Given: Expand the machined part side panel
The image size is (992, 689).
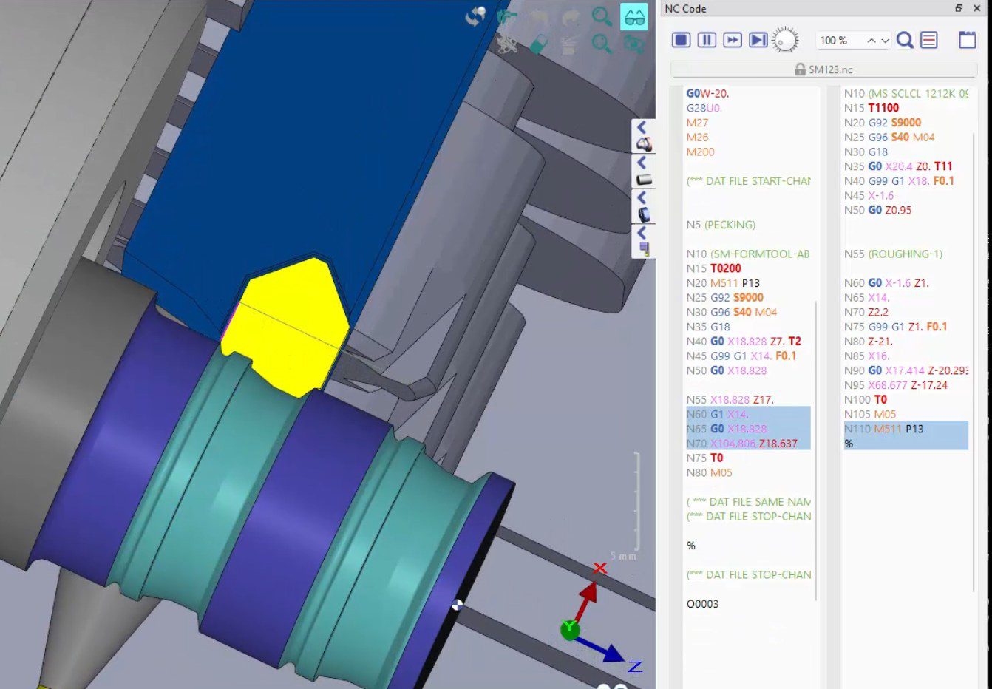Looking at the screenshot, I should click(x=642, y=207).
